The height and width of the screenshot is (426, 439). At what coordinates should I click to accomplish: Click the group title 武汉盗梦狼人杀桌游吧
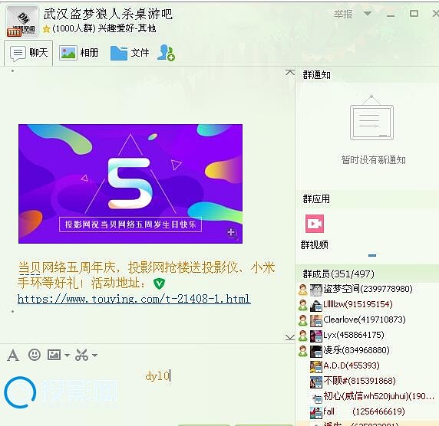108,14
